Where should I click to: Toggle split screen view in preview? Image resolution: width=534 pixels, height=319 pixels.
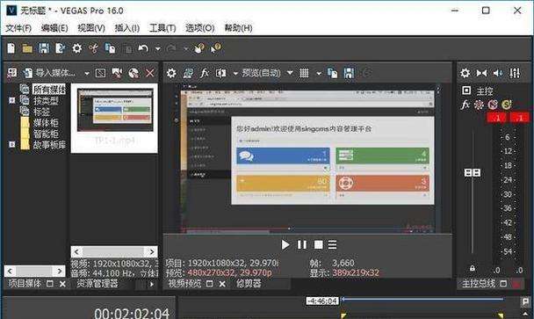tap(221, 73)
